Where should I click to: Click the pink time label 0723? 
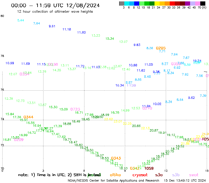(x=75, y=109)
